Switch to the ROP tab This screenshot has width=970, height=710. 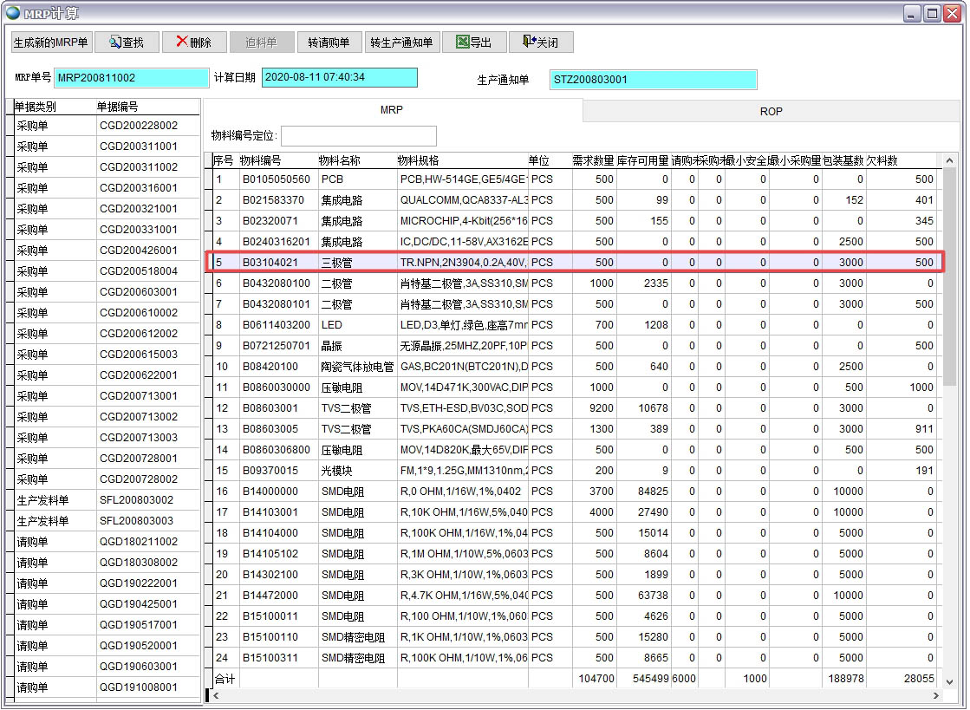771,110
